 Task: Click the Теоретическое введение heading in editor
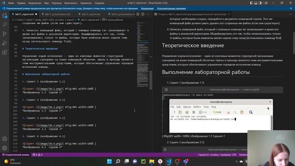(x=40, y=49)
